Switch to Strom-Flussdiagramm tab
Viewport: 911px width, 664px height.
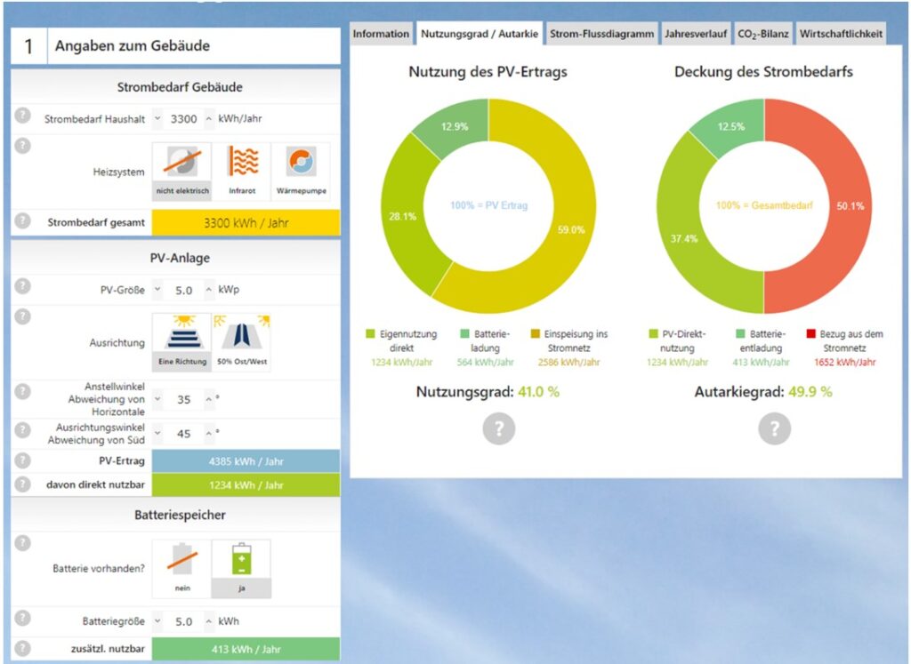(601, 34)
